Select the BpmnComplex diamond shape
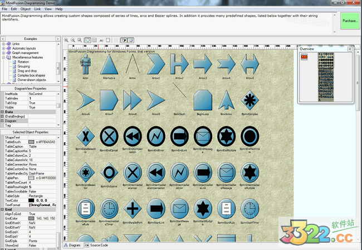Image resolution: width=362 pixels, height=250 pixels. click(x=250, y=100)
